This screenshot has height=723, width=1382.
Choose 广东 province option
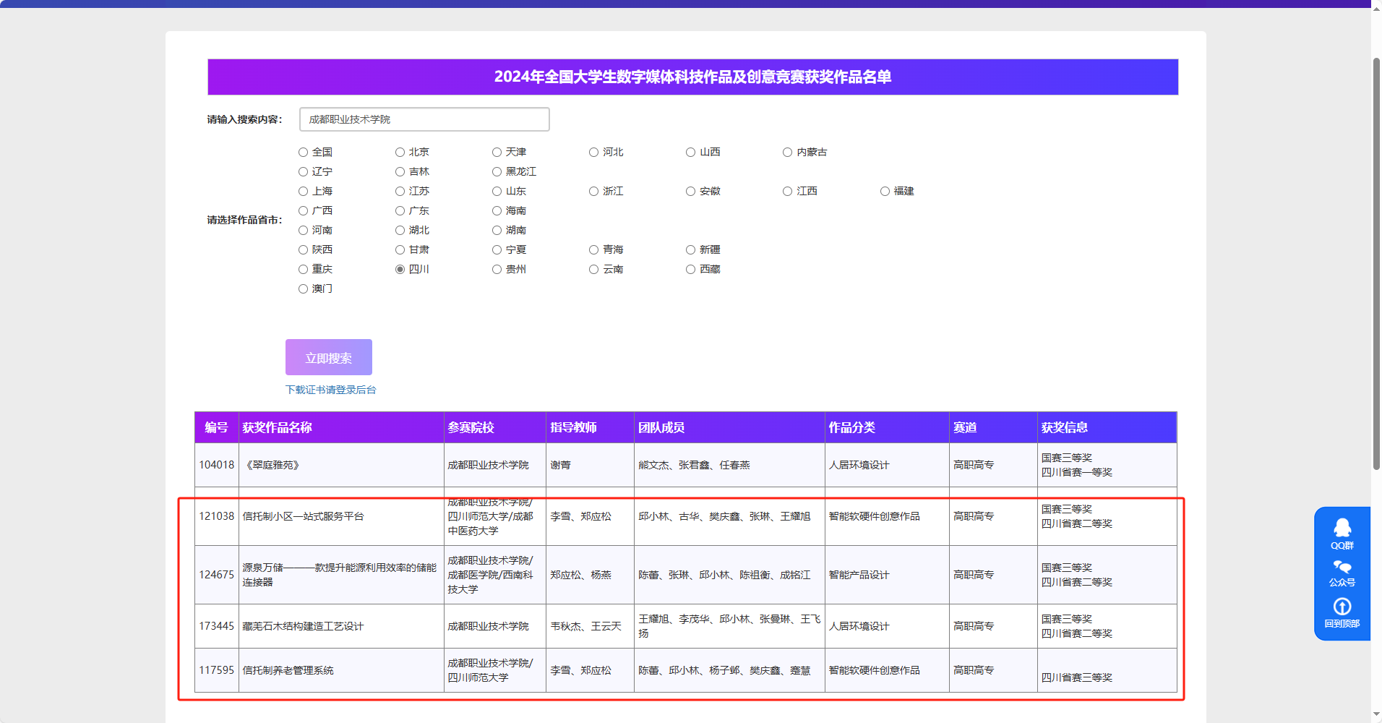400,210
